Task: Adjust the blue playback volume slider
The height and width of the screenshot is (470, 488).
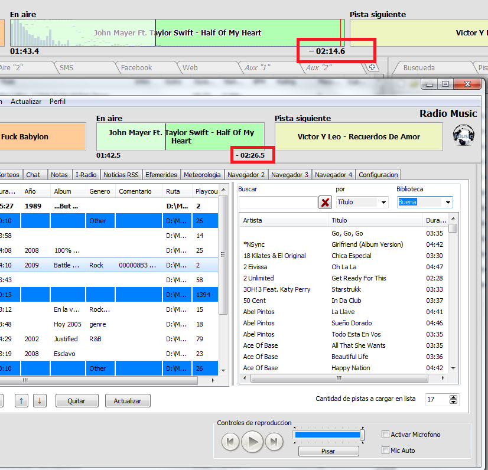Action: [x=328, y=435]
